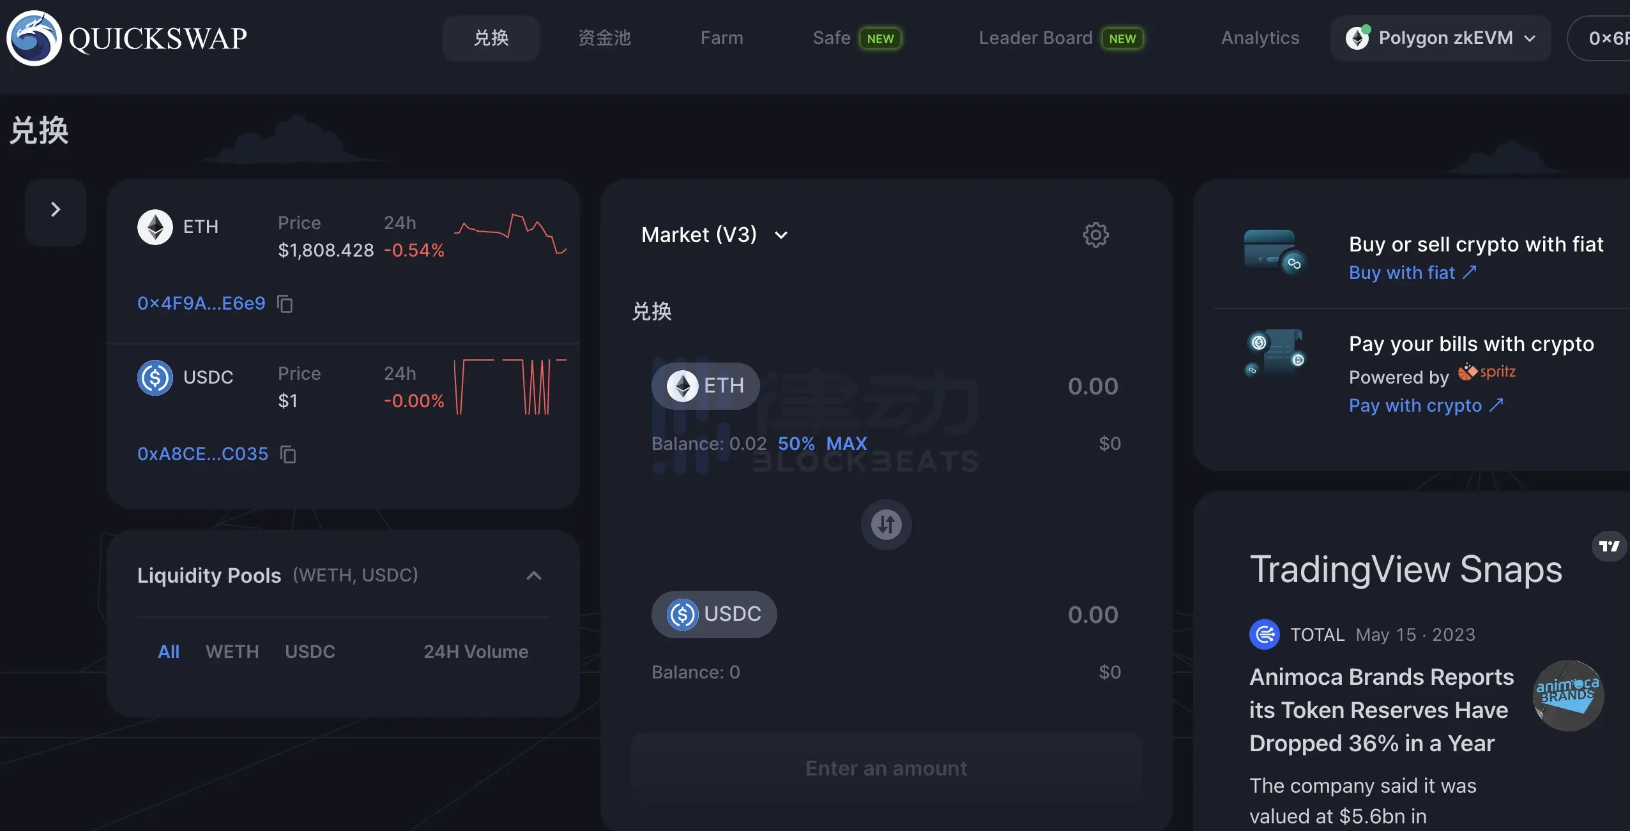This screenshot has width=1630, height=831.
Task: Open the Farm menu tab
Action: [721, 37]
